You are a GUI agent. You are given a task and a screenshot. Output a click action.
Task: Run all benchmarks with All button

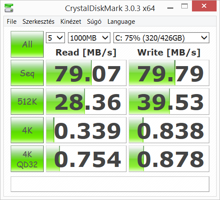pyautogui.click(x=27, y=44)
